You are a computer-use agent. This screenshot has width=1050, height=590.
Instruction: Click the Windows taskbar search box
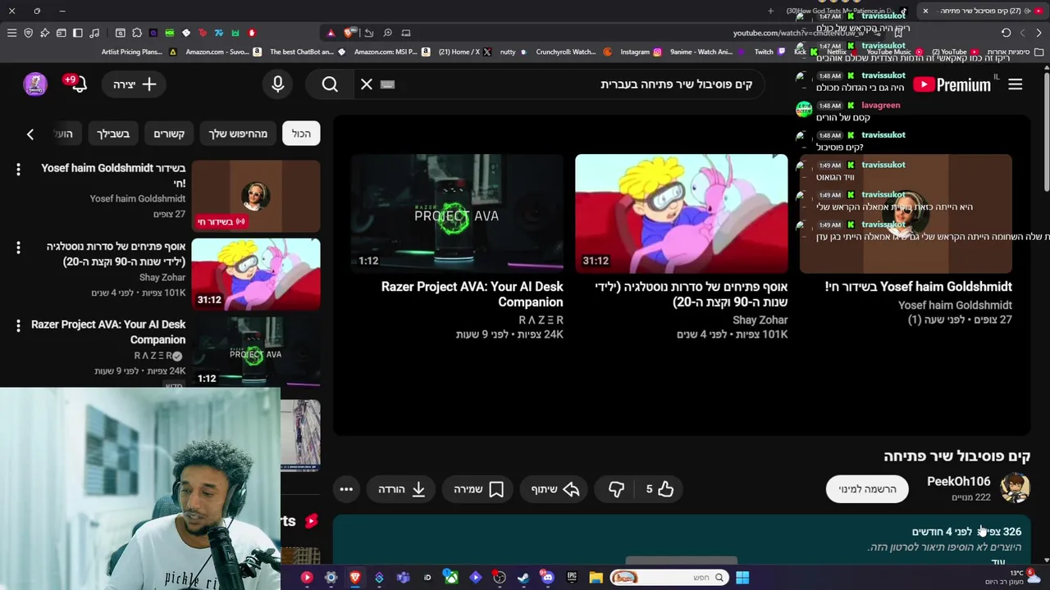point(669,578)
